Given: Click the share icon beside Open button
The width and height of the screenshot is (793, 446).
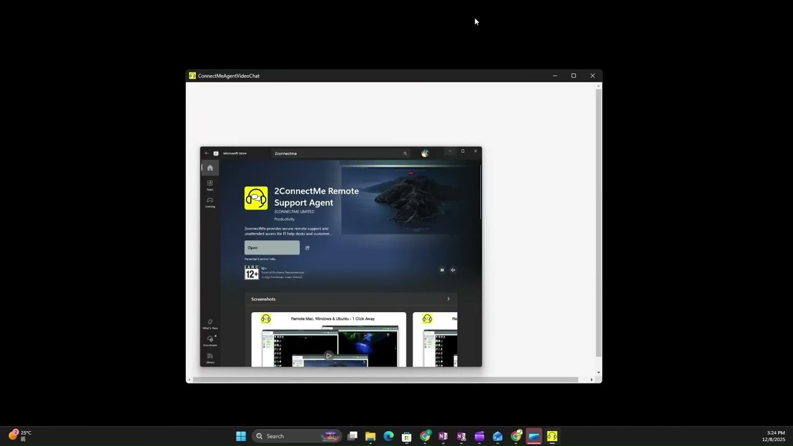Looking at the screenshot, I should tap(307, 248).
